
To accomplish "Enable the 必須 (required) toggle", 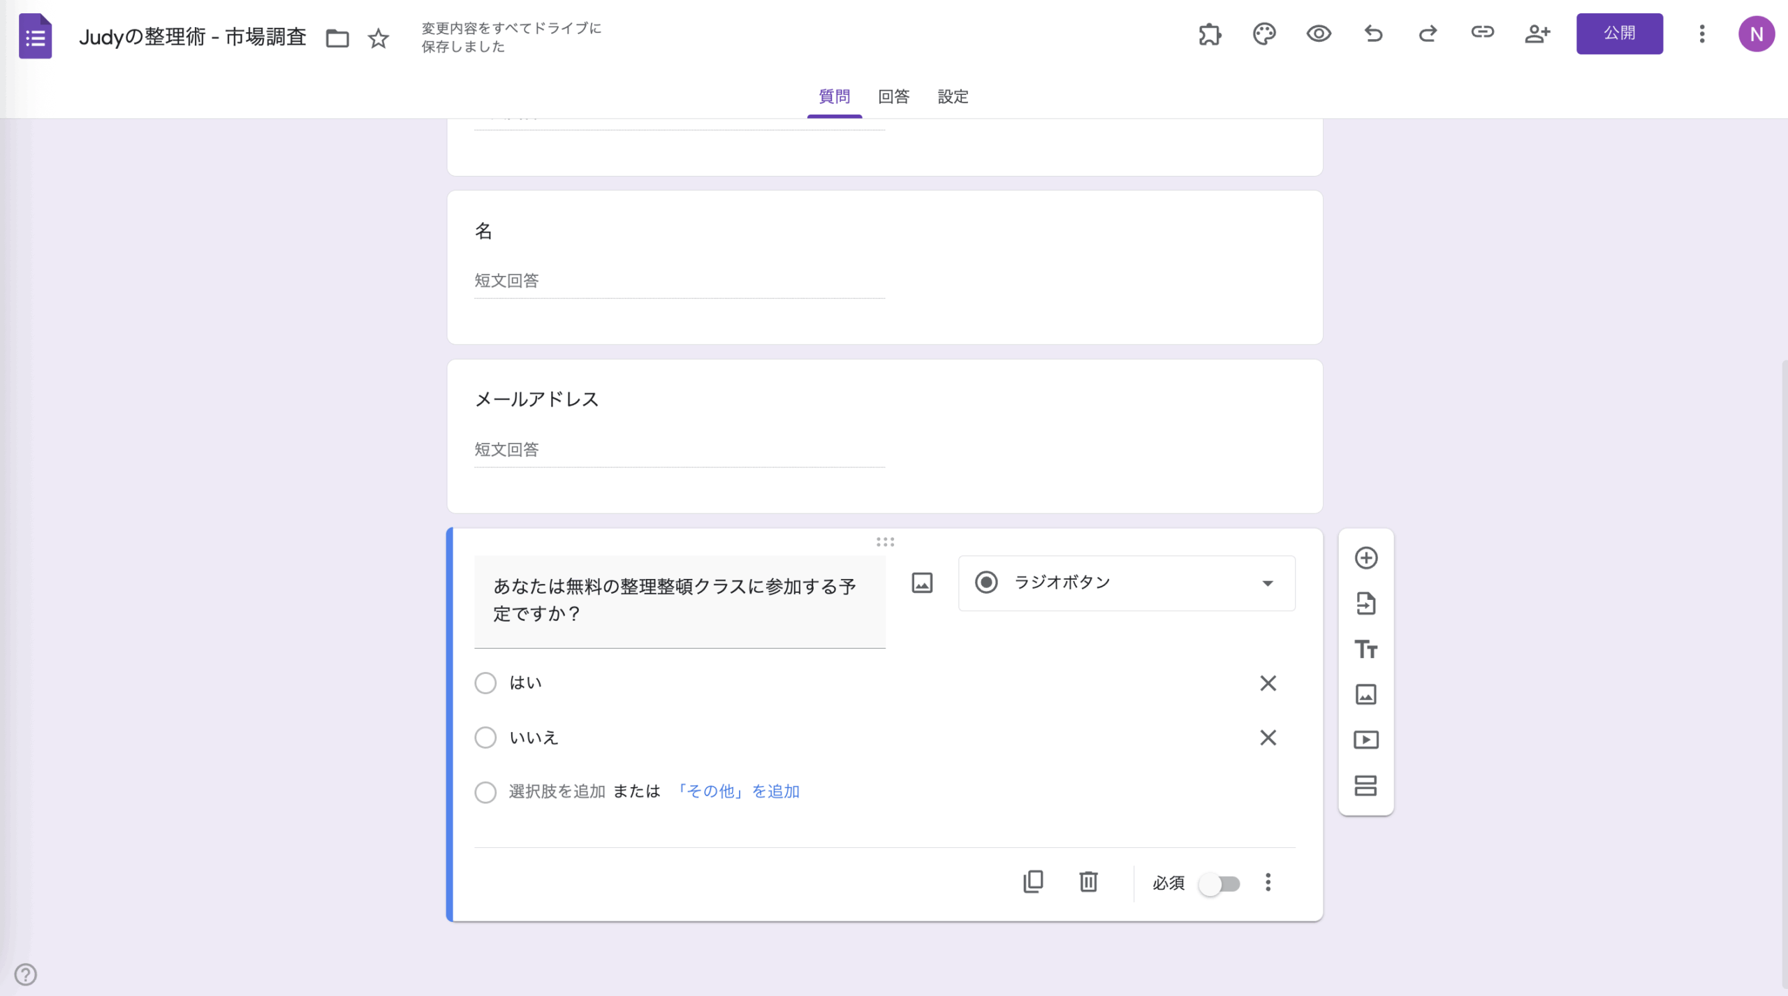I will pyautogui.click(x=1219, y=884).
